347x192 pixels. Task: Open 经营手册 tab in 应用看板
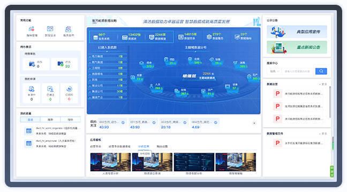[96, 146]
